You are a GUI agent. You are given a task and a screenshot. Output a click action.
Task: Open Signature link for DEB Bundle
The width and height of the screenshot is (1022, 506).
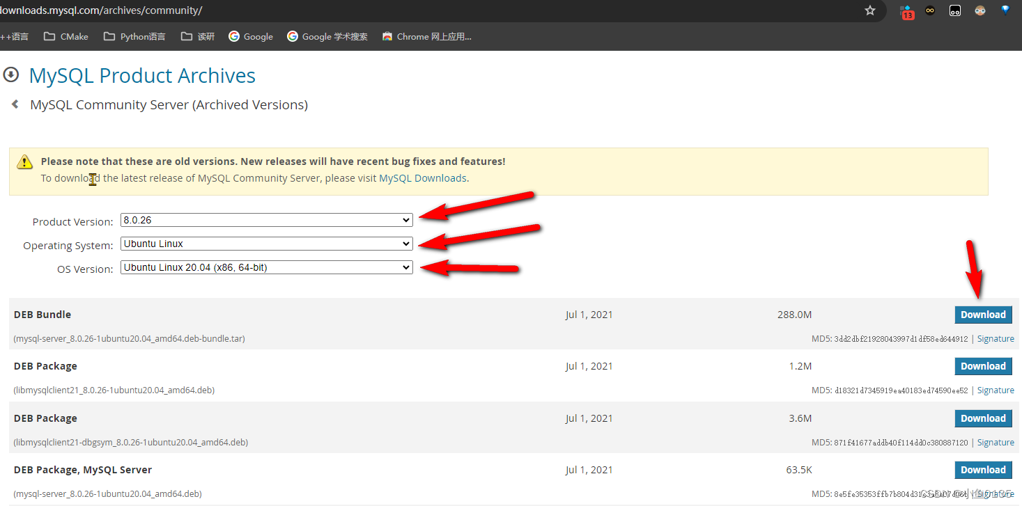tap(996, 339)
